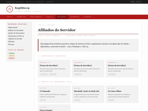The width and height of the screenshot is (148, 111).
Task: Open the Os Cinco Olhos card
Action: pyautogui.click(x=122, y=94)
